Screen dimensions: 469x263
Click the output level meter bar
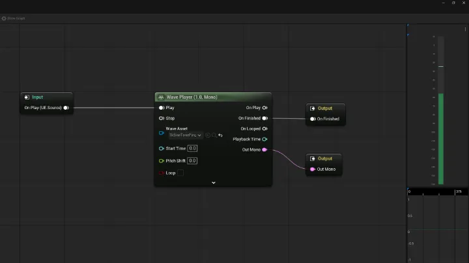tap(441, 110)
